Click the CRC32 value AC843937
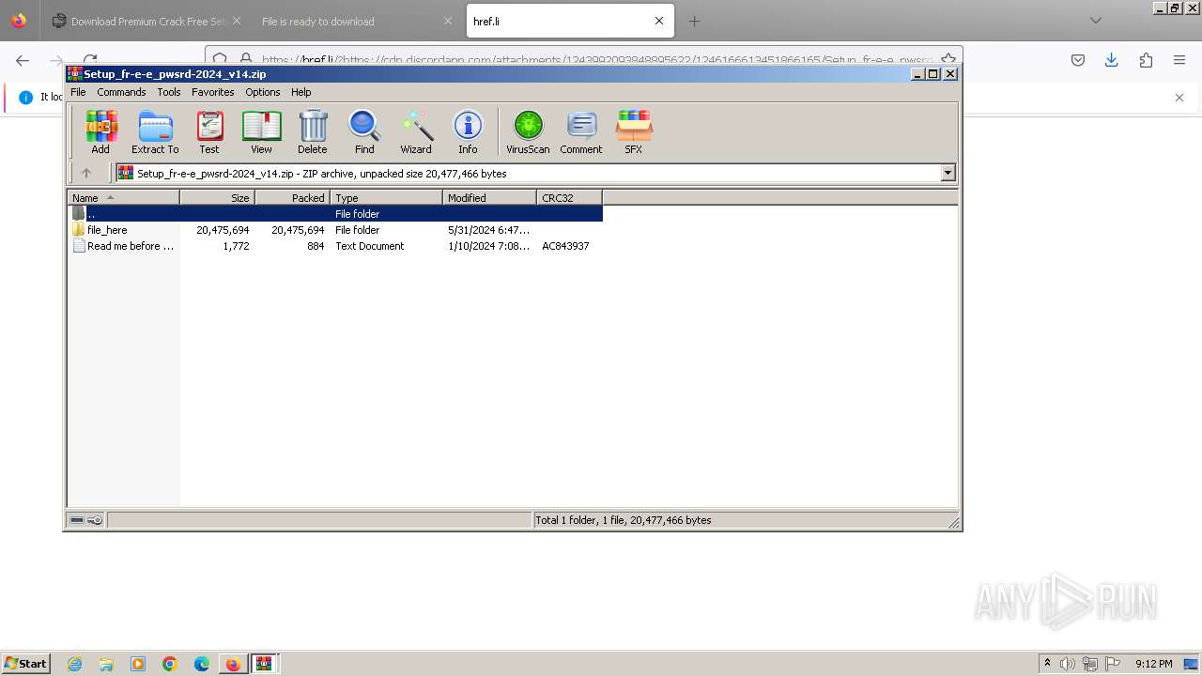Screen dimensions: 1202x676 [565, 246]
